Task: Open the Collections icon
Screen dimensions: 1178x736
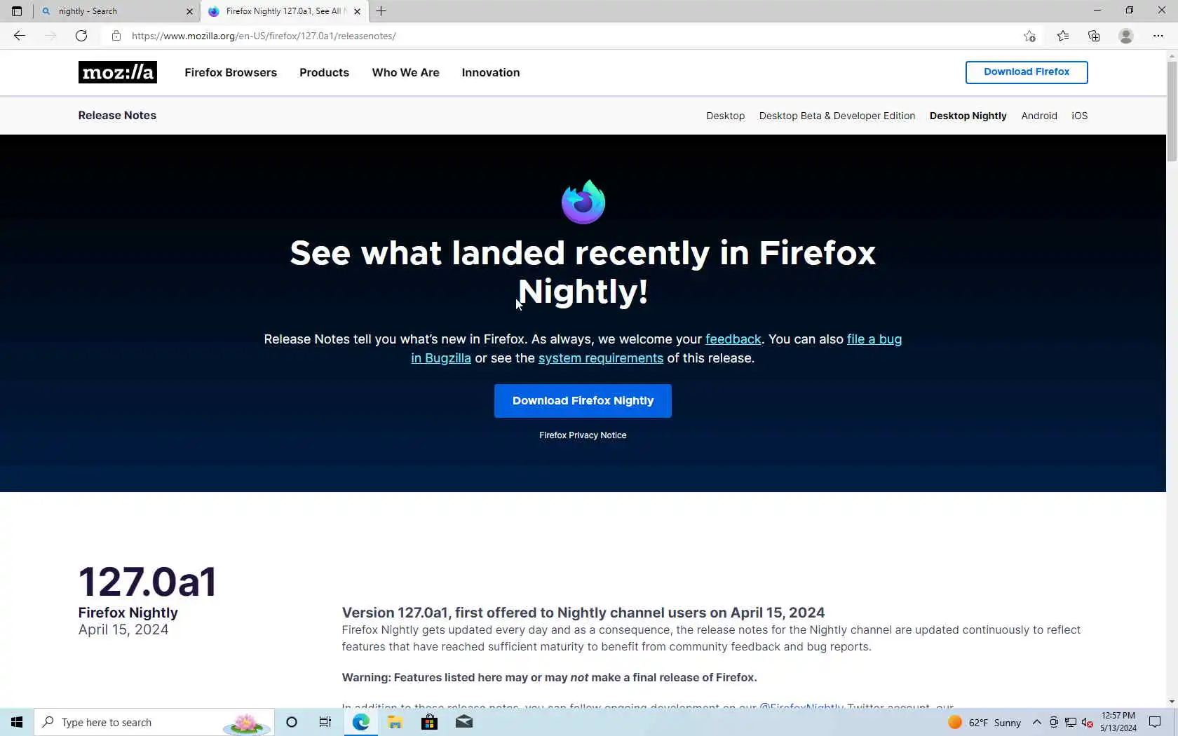Action: click(1094, 36)
